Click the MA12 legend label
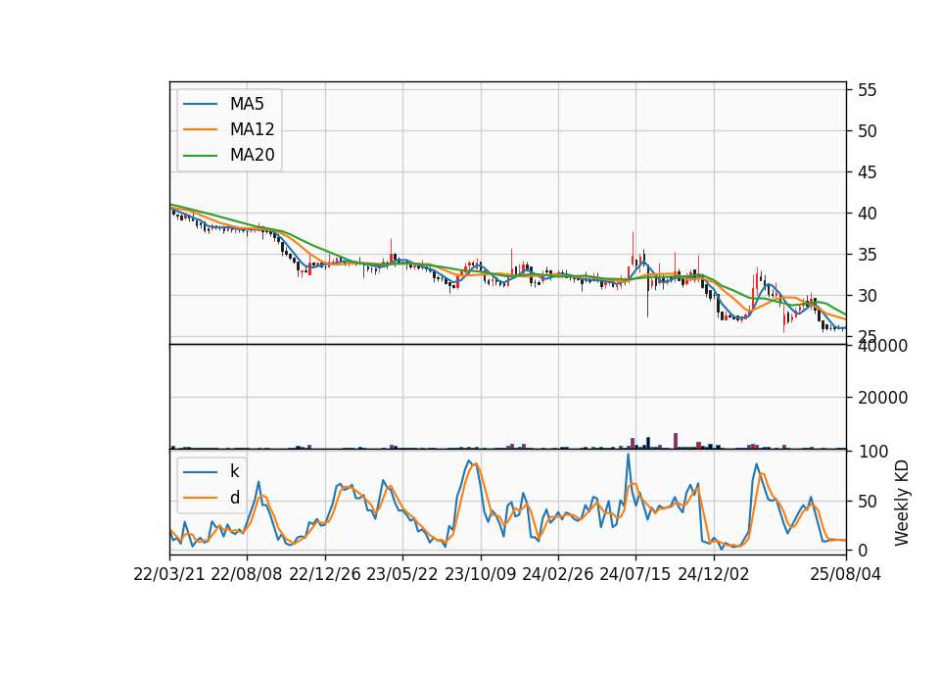 coord(252,129)
